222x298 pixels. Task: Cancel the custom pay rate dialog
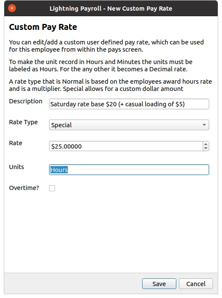pos(196,284)
